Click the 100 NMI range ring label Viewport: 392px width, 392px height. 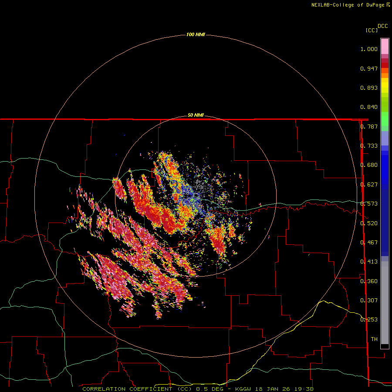point(196,34)
